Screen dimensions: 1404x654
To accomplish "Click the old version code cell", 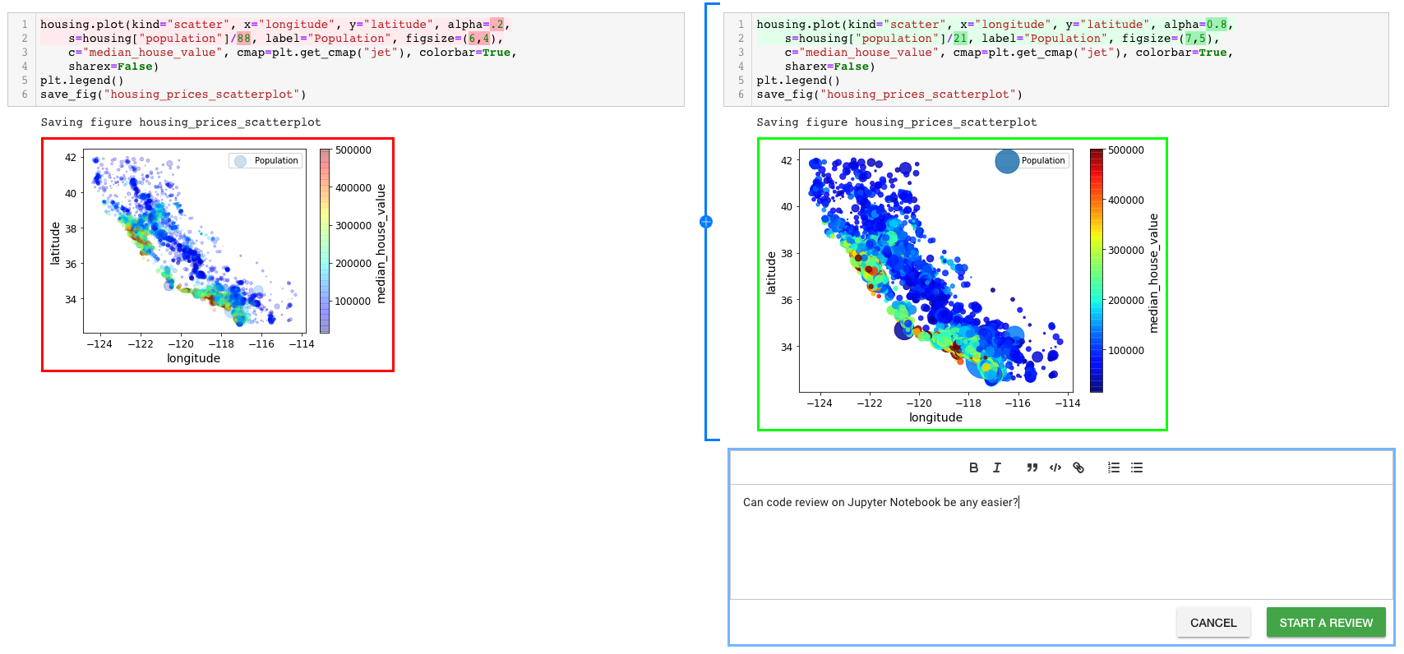I will (x=346, y=59).
